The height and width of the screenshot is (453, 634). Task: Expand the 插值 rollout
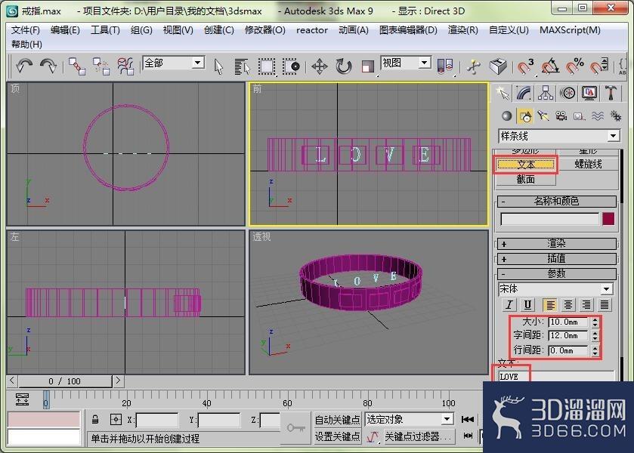click(556, 259)
